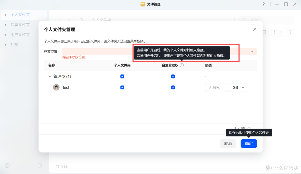Click the user name test
The image size is (301, 174).
tap(66, 87)
